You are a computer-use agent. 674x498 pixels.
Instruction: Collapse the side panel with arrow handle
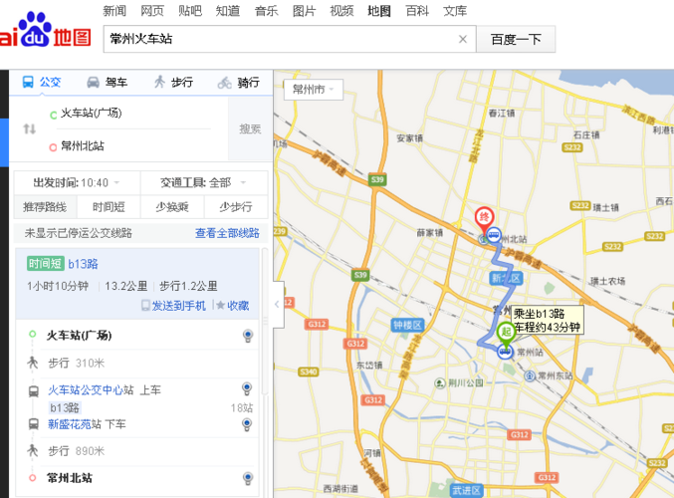[x=277, y=305]
